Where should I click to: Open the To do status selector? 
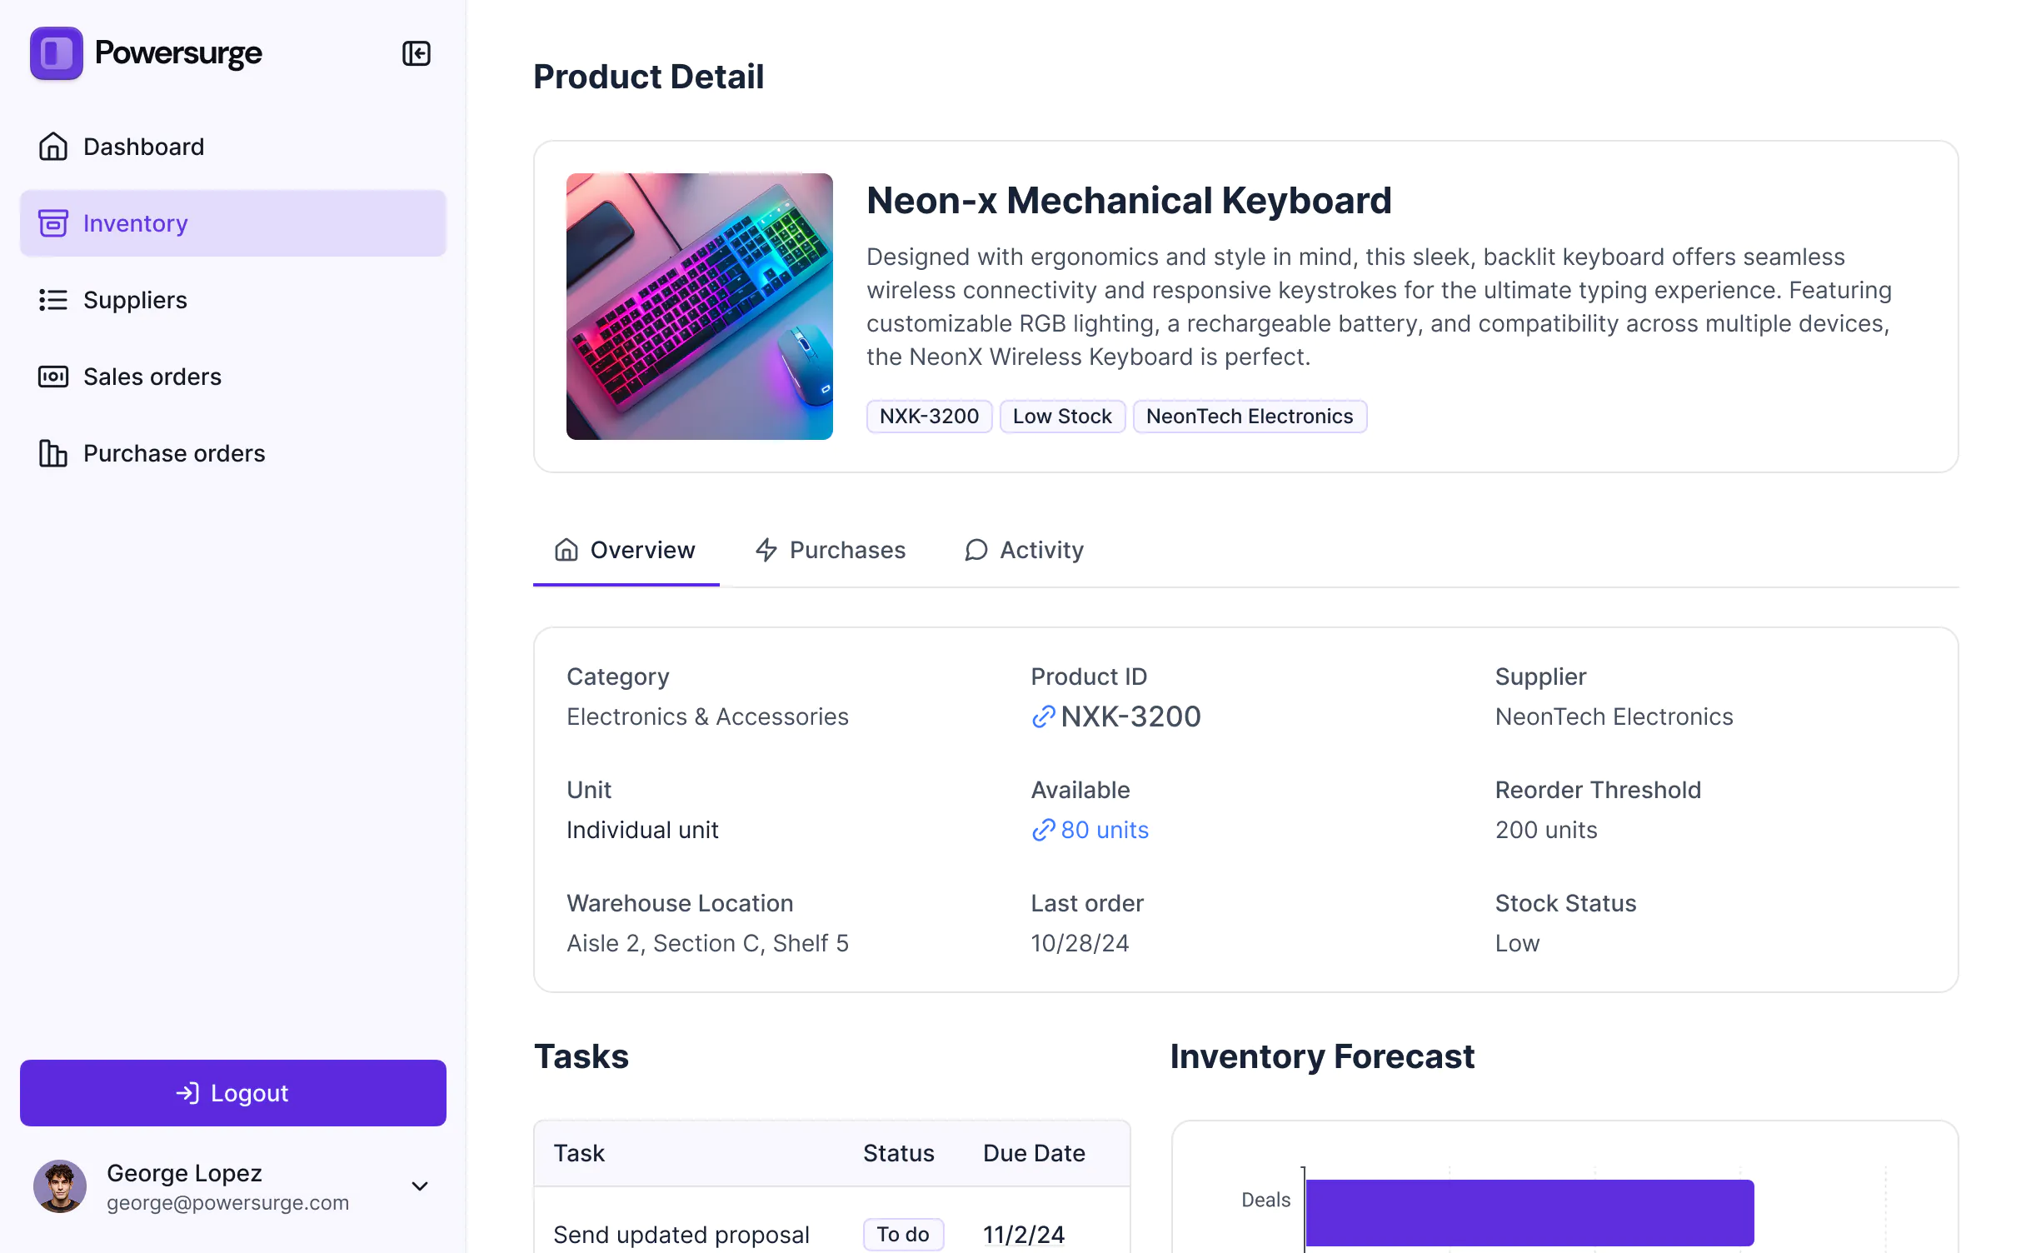tap(903, 1235)
